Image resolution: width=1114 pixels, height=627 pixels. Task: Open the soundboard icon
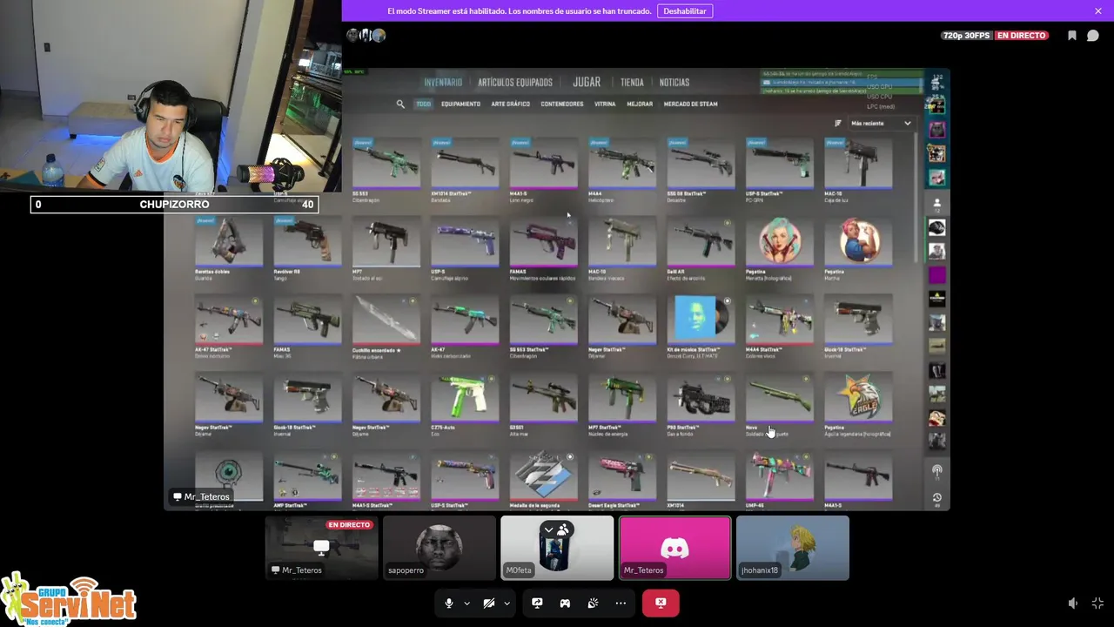click(x=593, y=603)
